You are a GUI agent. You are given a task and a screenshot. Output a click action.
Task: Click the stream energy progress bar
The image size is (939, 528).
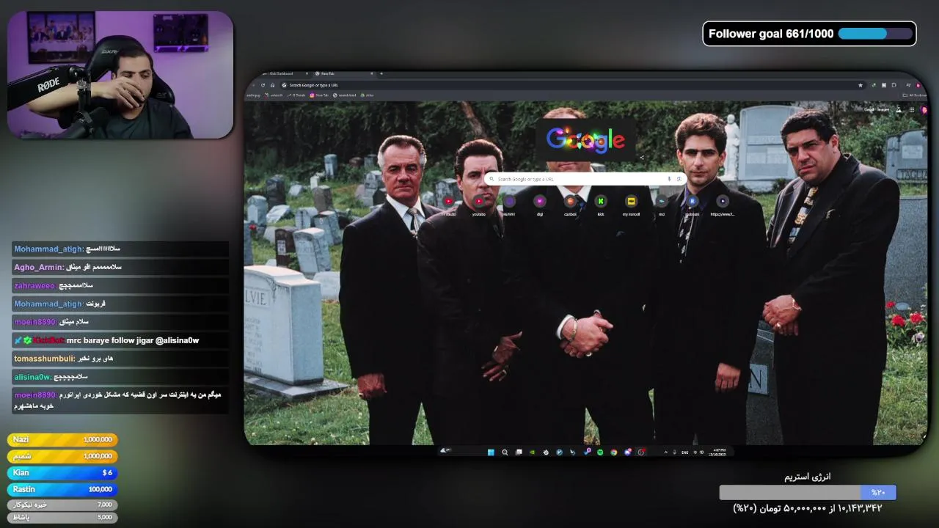[x=807, y=492]
